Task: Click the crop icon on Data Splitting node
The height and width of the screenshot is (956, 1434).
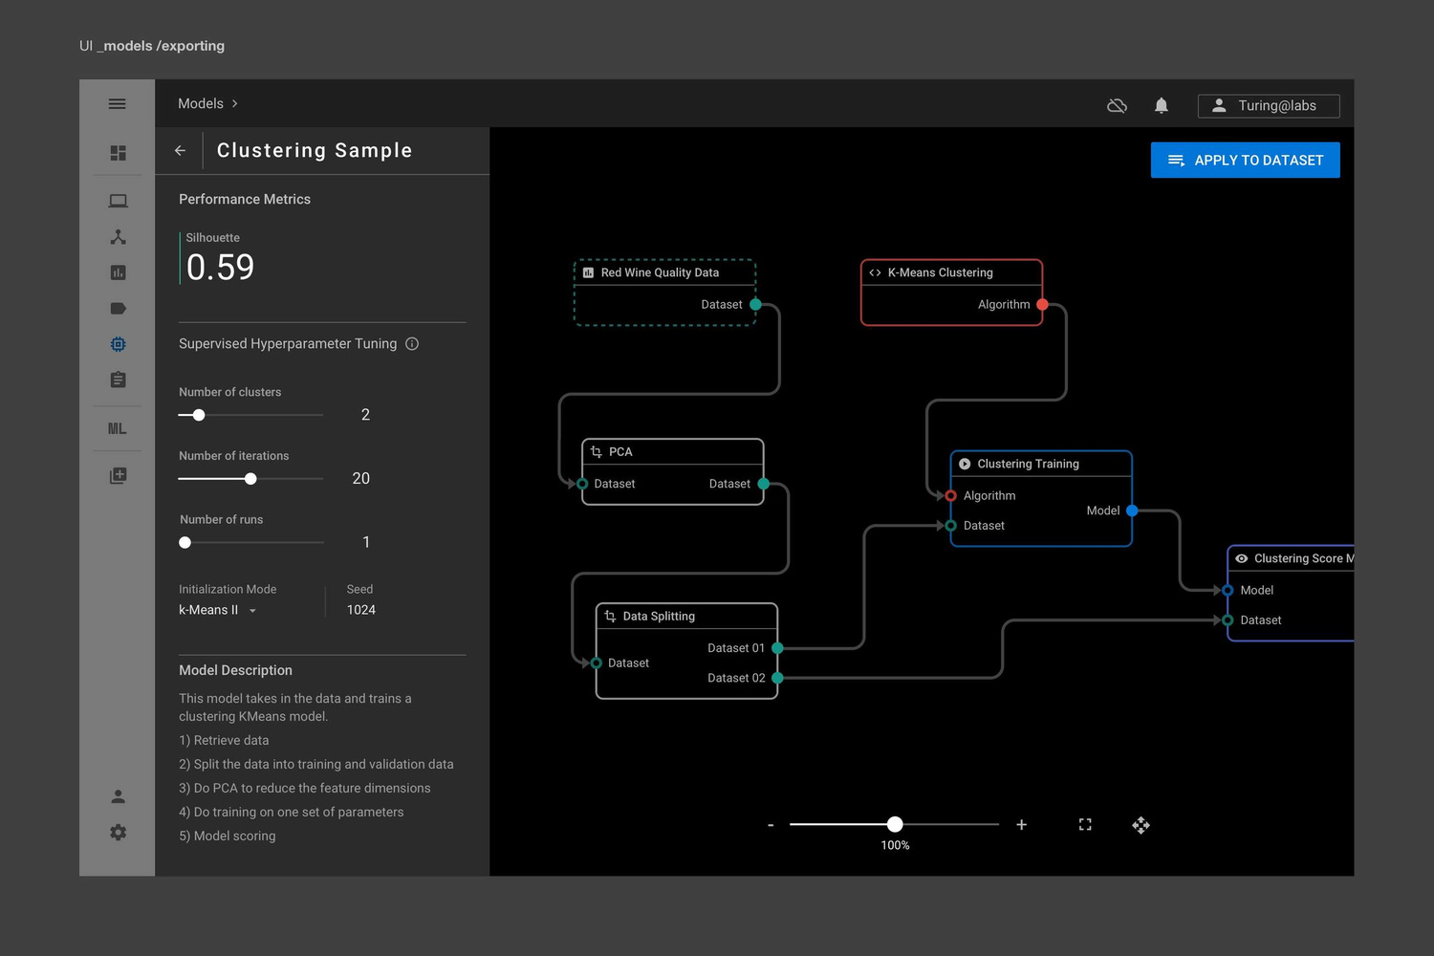Action: (610, 617)
